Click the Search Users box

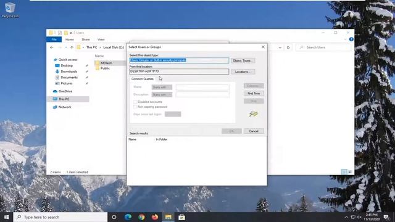(x=323, y=47)
